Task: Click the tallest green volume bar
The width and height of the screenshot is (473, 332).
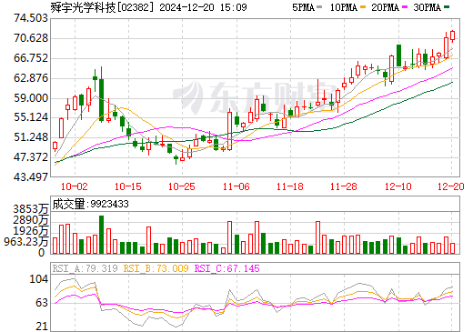Action: pos(102,235)
